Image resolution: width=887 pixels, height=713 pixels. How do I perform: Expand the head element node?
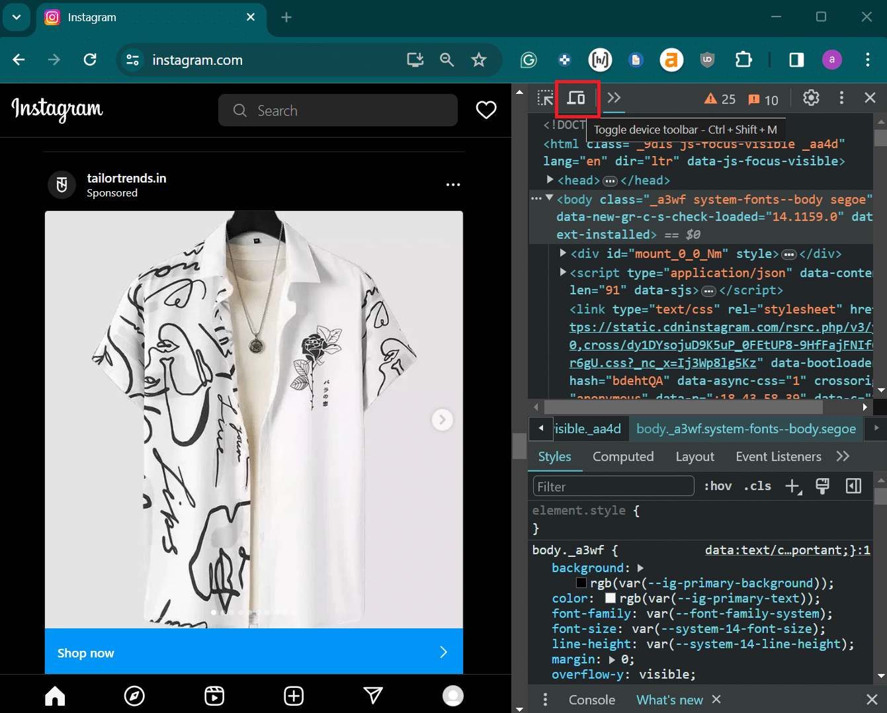click(550, 179)
